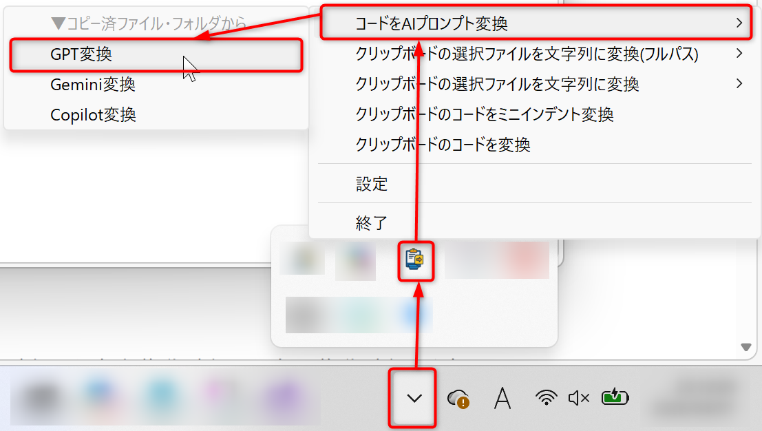Click the muted speaker volume icon
Screen dimensions: 762x431
click(578, 397)
